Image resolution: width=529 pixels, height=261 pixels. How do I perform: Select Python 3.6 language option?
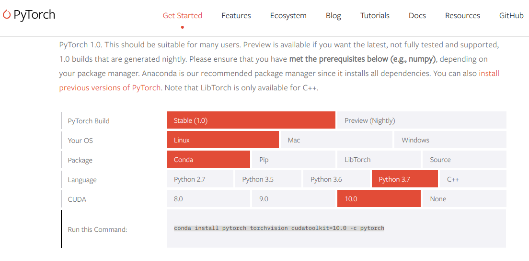(336, 179)
